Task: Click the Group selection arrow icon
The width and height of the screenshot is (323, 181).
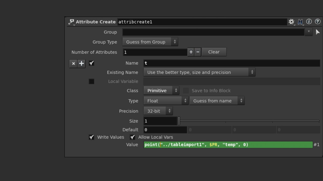Action: pos(318,32)
